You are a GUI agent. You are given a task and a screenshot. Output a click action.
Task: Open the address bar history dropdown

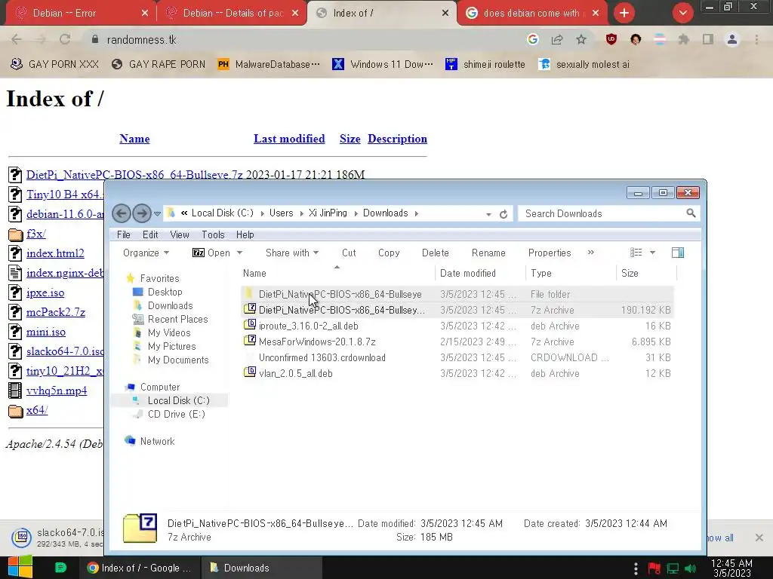488,214
